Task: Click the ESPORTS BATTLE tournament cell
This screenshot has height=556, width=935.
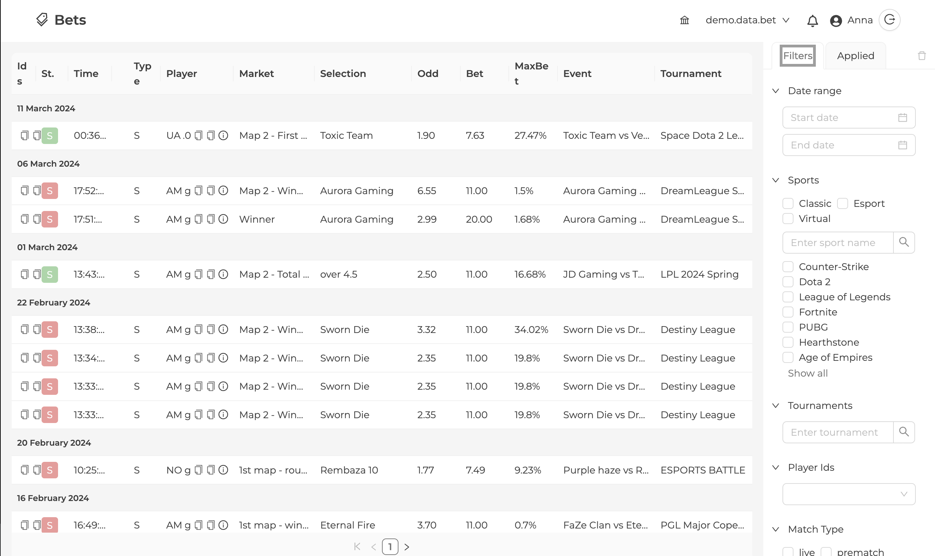Action: click(x=703, y=470)
